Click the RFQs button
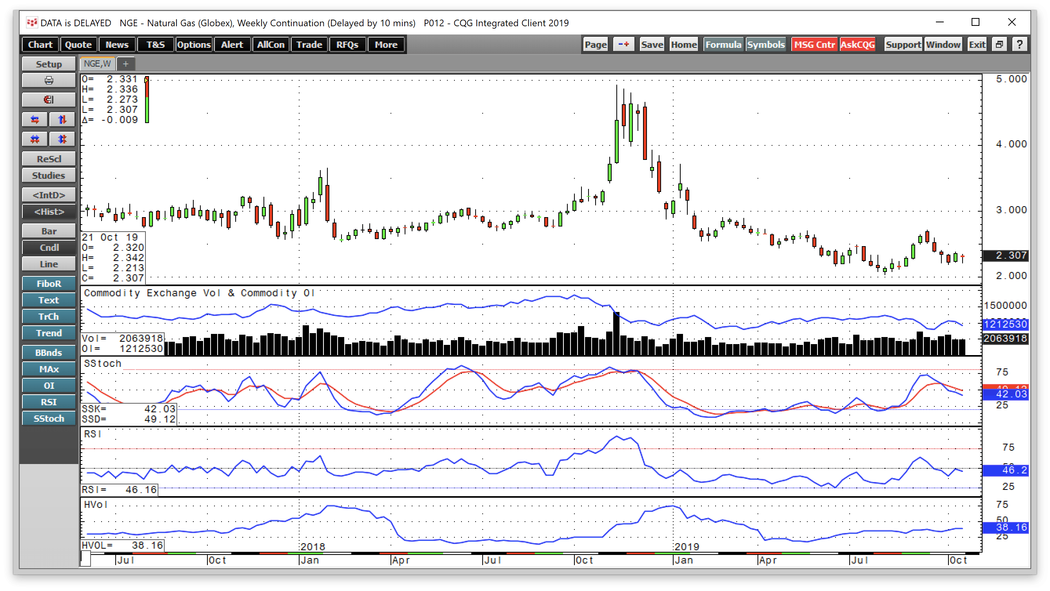Image resolution: width=1050 pixels, height=591 pixels. 347,44
